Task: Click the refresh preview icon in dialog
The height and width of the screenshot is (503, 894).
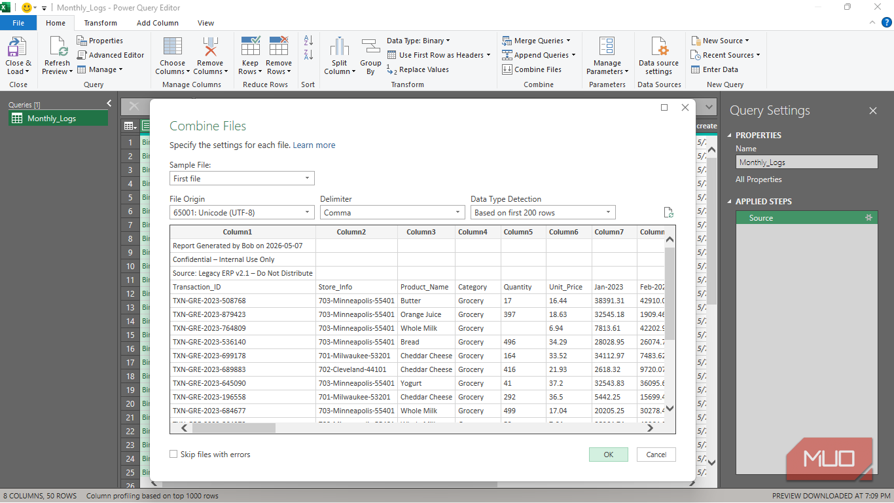Action: click(668, 212)
